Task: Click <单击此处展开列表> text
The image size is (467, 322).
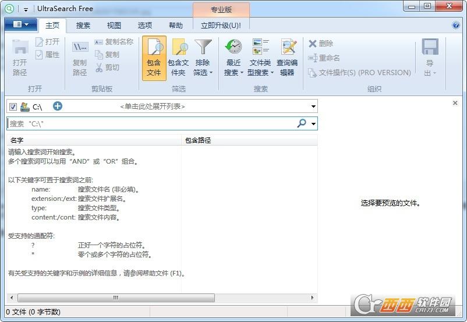Action: (153, 107)
